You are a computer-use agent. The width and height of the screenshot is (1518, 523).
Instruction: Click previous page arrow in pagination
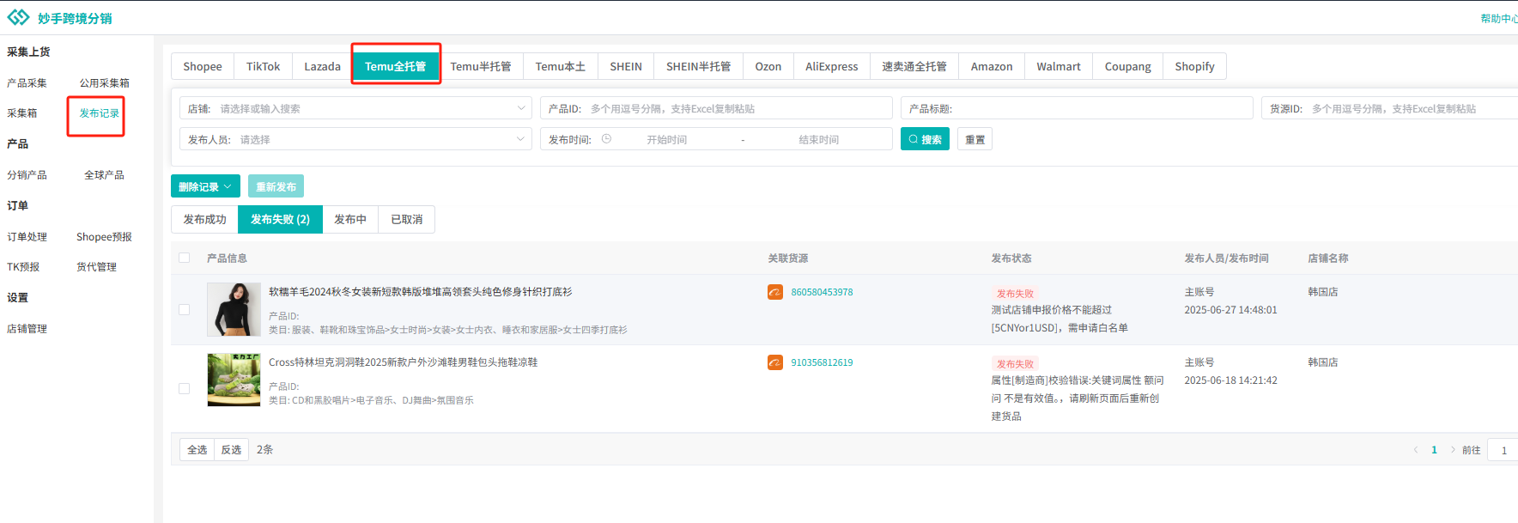(1416, 450)
